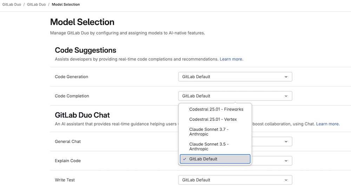351x188 pixels.
Task: Open the Code Generation model selector field
Action: (235, 77)
